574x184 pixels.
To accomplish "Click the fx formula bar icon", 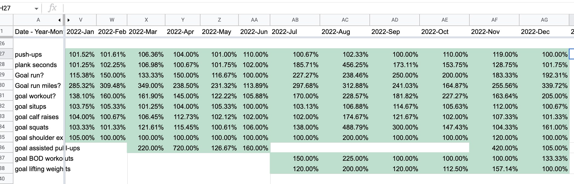I will [x=52, y=8].
